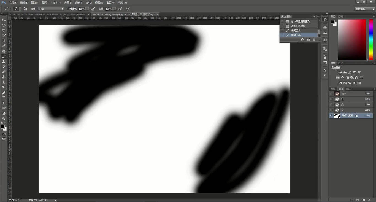Select the Polygonal Lasso tool
The height and width of the screenshot is (202, 376).
tap(4, 31)
